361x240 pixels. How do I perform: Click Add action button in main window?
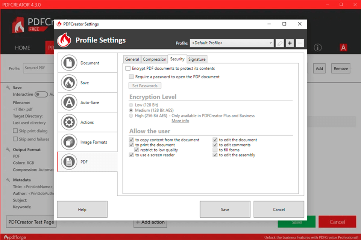pos(150,222)
